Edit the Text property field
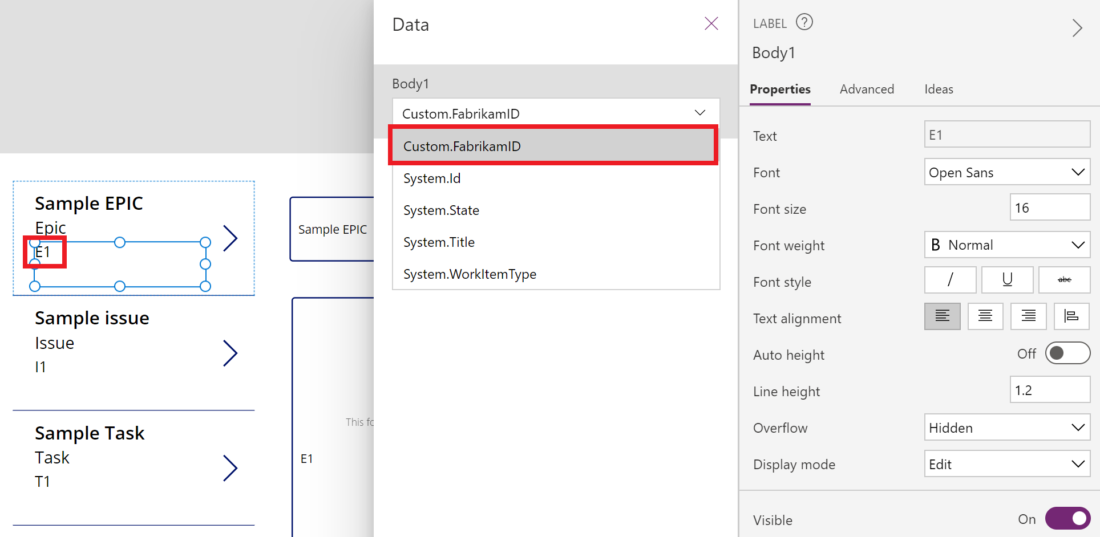Screen dimensions: 1100x537 (x=1007, y=135)
